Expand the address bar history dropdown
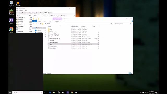This screenshot has width=167, height=94. point(110,24)
